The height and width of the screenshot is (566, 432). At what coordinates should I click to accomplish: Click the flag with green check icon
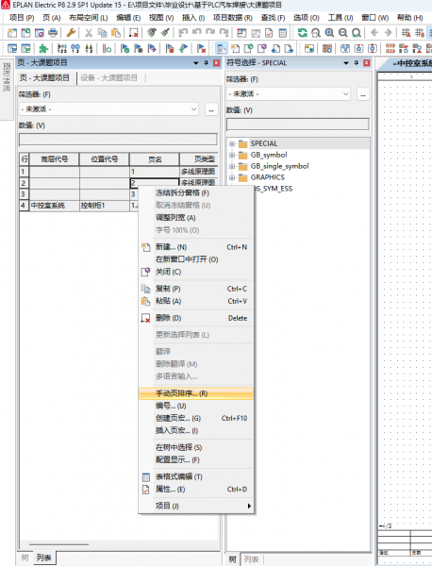pyautogui.click(x=125, y=48)
